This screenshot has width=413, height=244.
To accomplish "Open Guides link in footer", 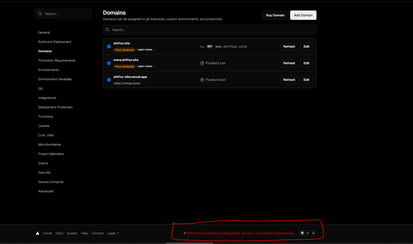I will (x=72, y=233).
